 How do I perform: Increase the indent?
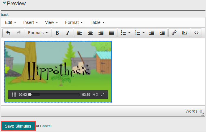[162, 33]
